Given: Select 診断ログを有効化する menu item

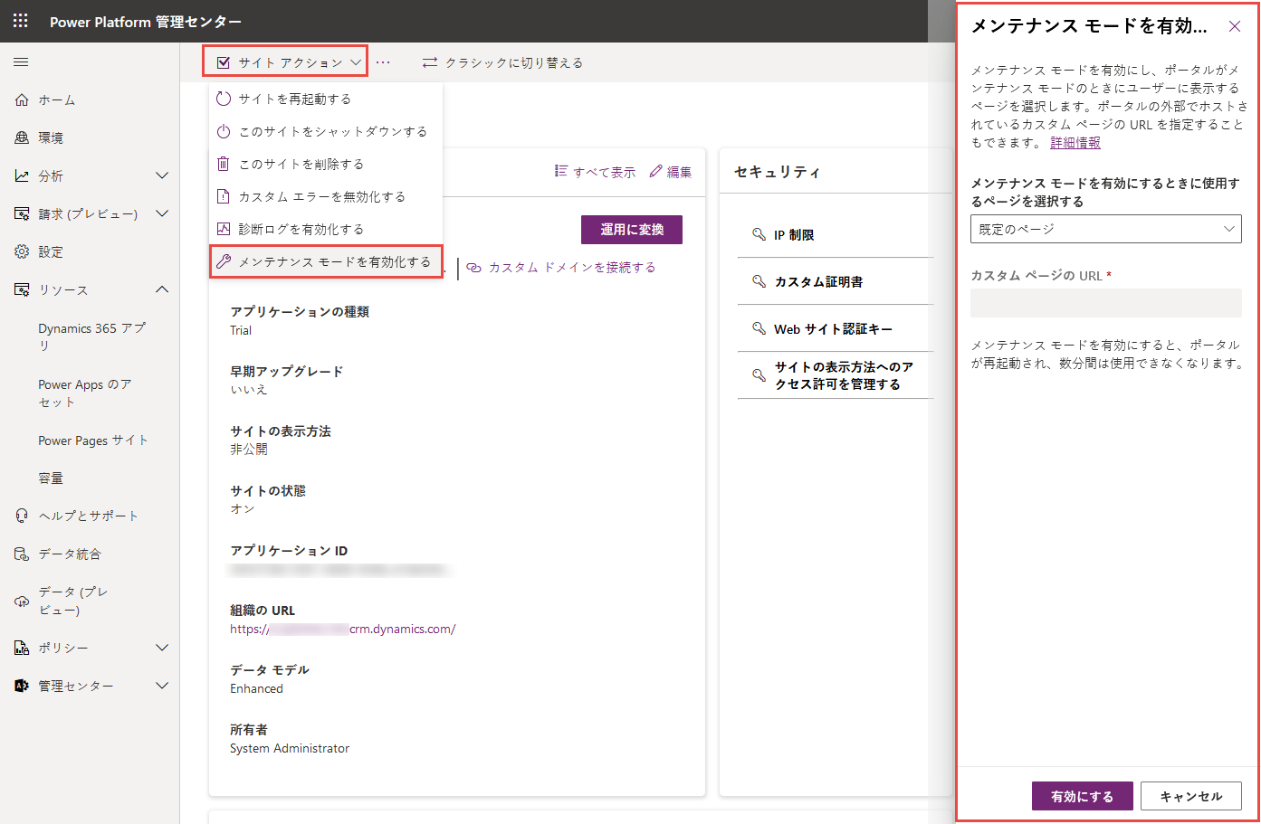Looking at the screenshot, I should pyautogui.click(x=326, y=229).
